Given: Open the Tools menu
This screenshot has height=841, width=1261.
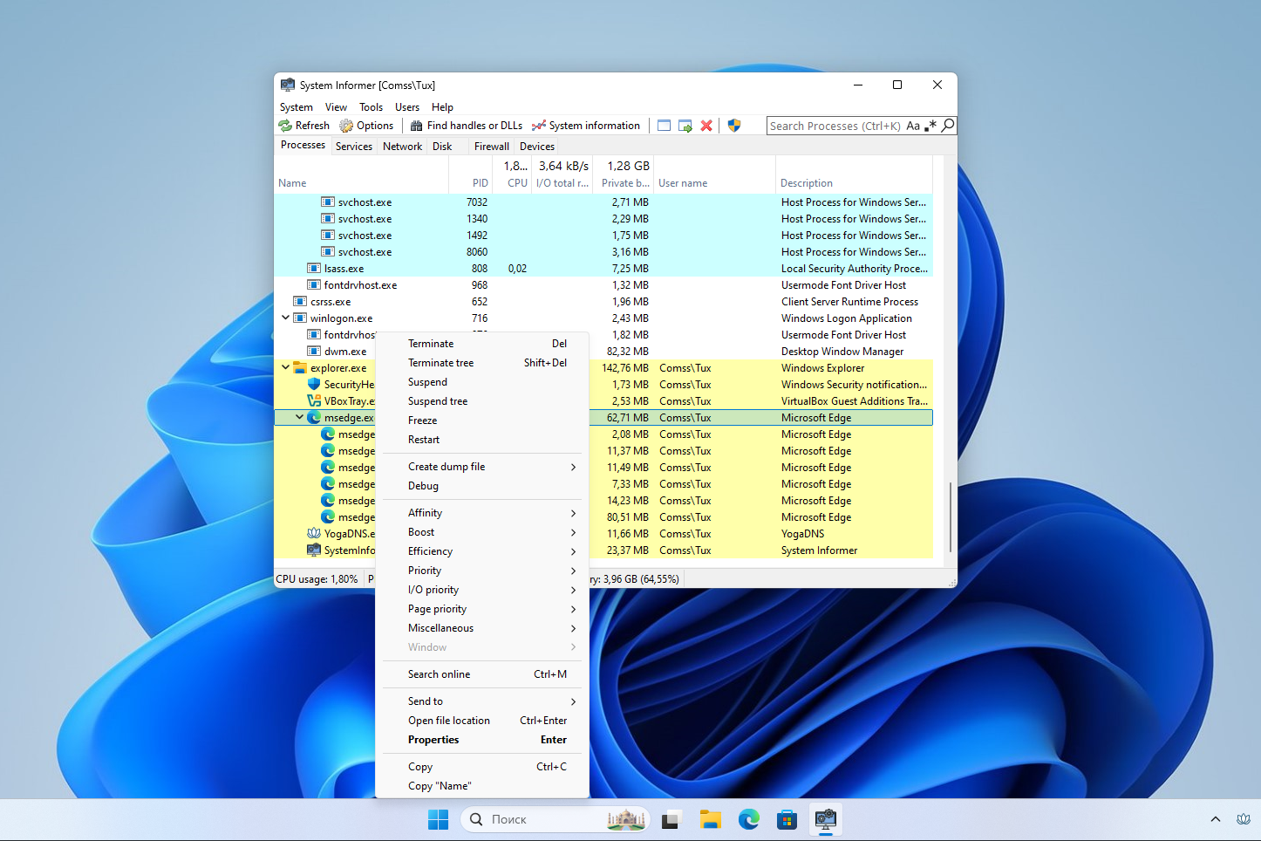Looking at the screenshot, I should point(371,107).
